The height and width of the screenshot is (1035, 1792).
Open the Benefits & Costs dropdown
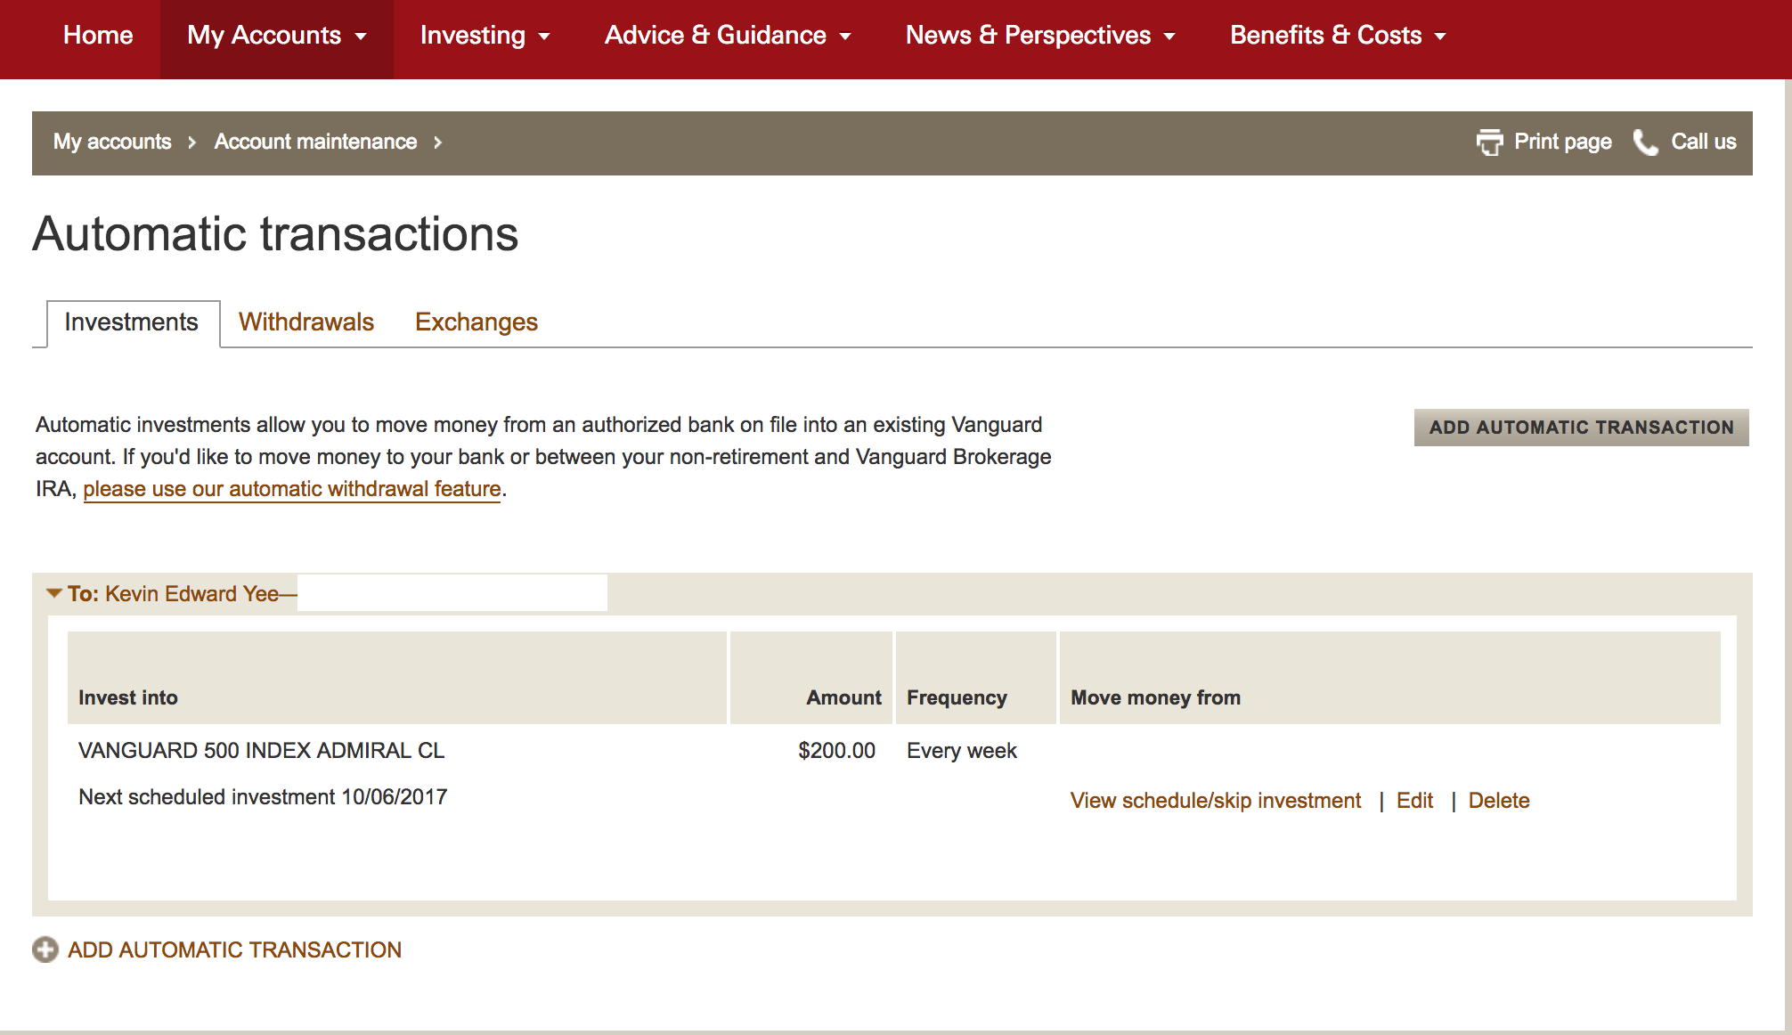[1338, 36]
